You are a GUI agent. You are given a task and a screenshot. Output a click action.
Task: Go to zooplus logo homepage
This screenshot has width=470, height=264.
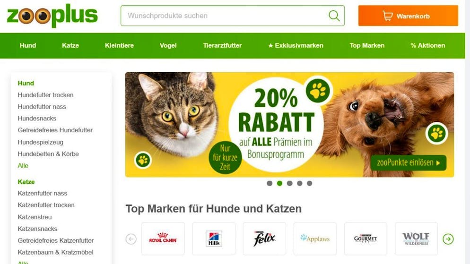[52, 16]
